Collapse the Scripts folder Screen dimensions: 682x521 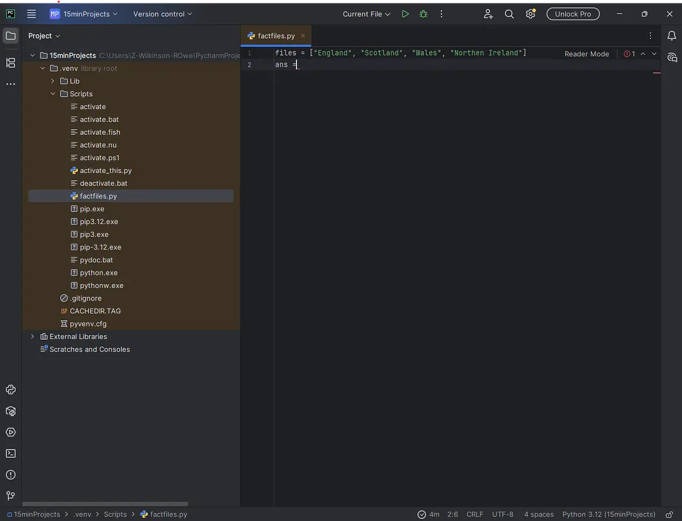[x=53, y=94]
